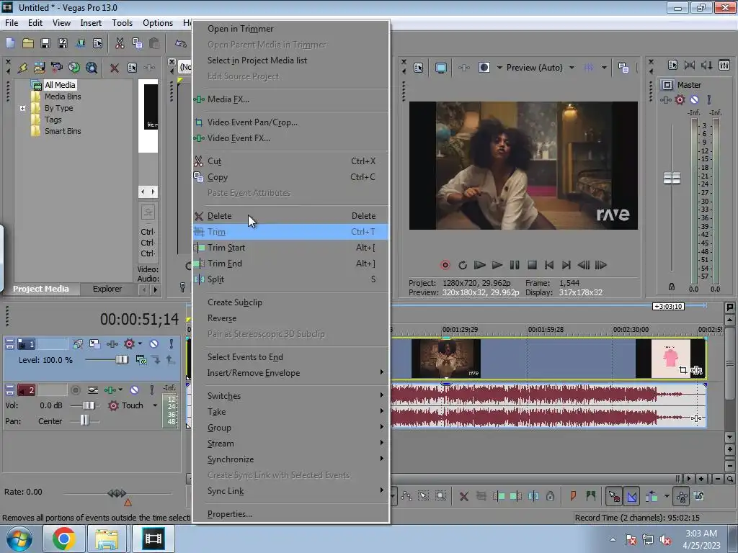The width and height of the screenshot is (738, 553).
Task: Select the Project Media tab
Action: 41,289
